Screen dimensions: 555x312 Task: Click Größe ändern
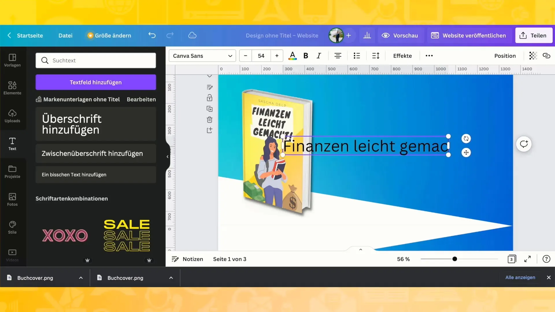point(109,35)
